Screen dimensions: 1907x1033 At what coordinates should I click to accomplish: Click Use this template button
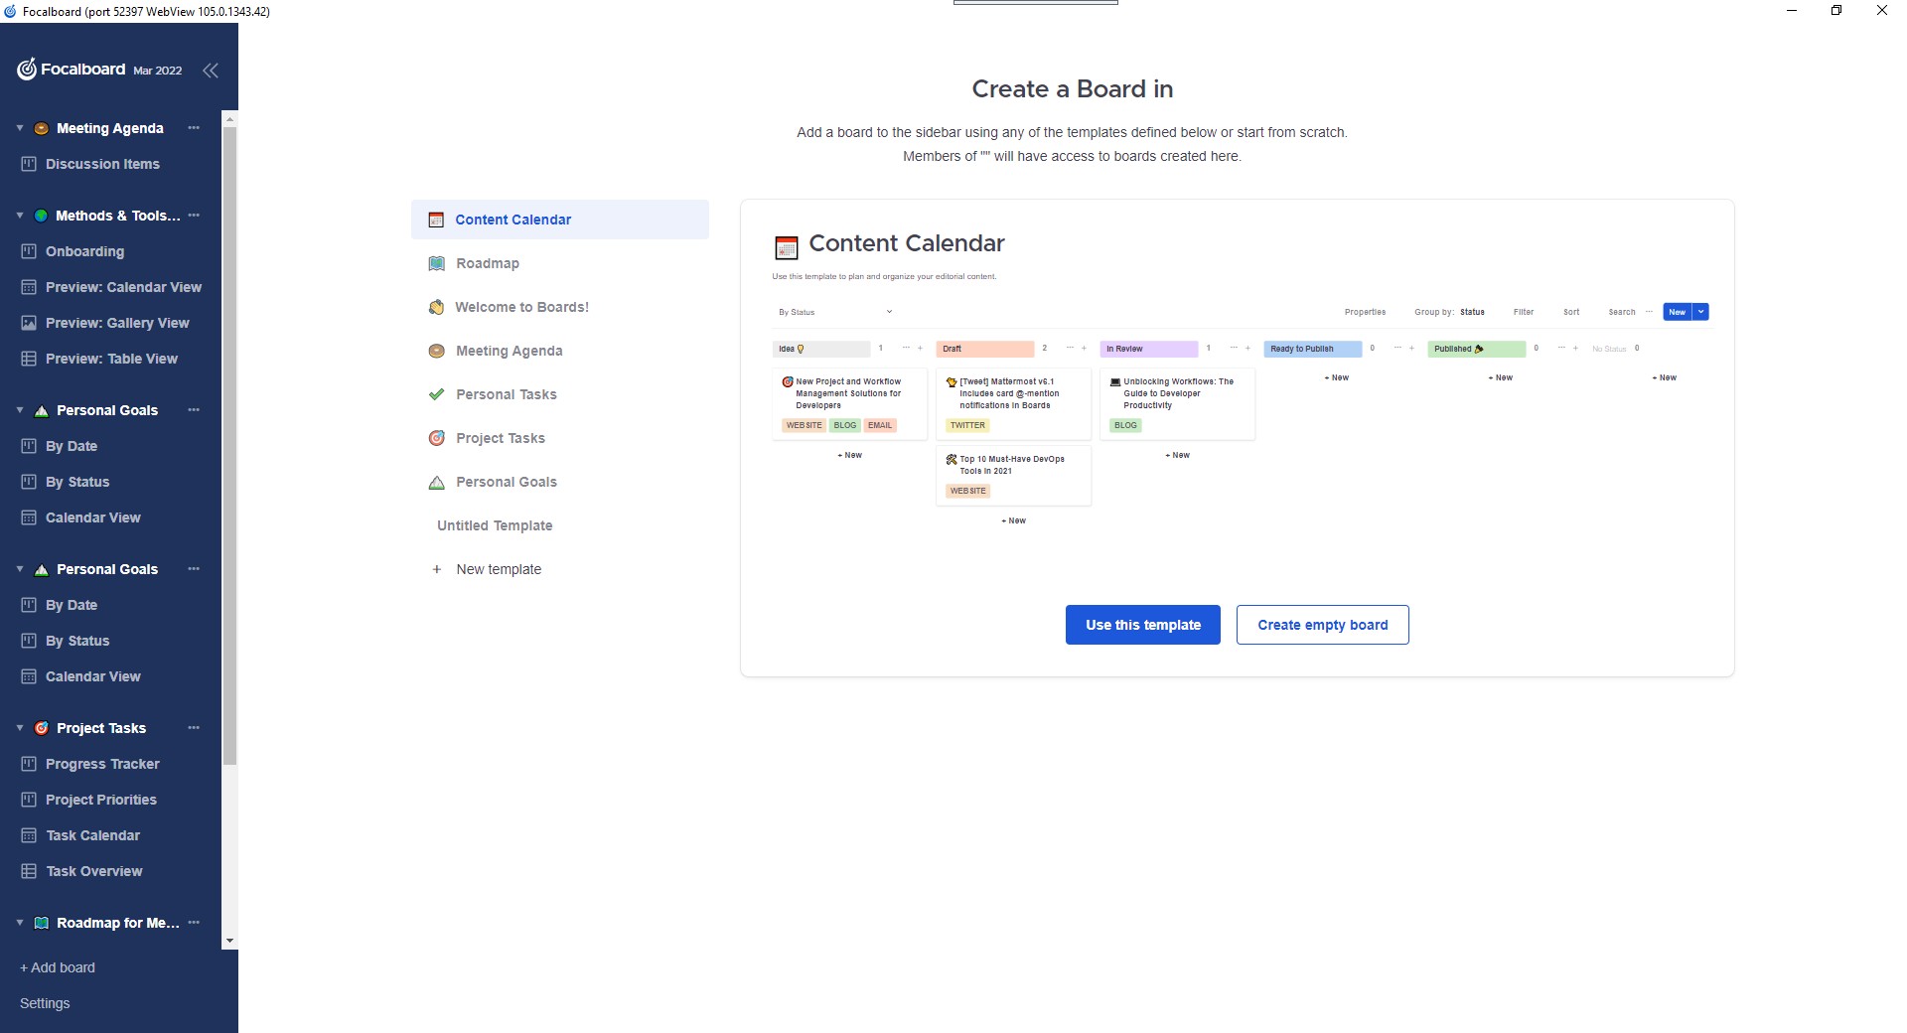pyautogui.click(x=1142, y=625)
